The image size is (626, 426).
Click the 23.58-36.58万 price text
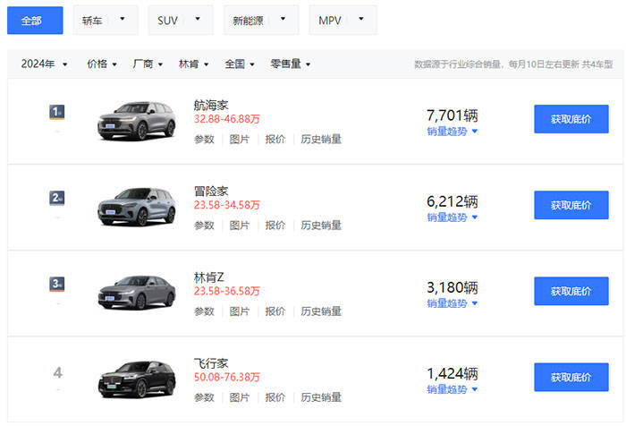(x=227, y=291)
